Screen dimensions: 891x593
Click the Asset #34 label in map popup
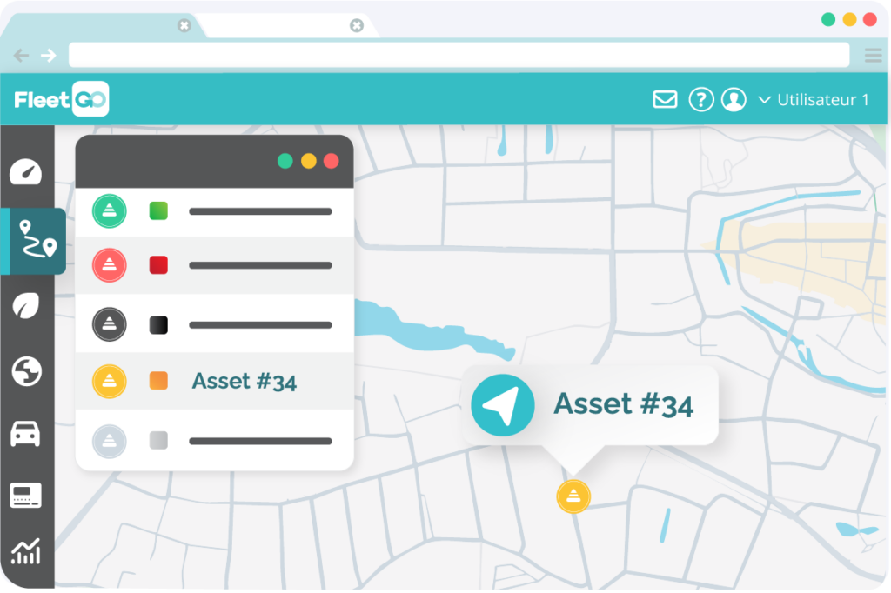623,405
